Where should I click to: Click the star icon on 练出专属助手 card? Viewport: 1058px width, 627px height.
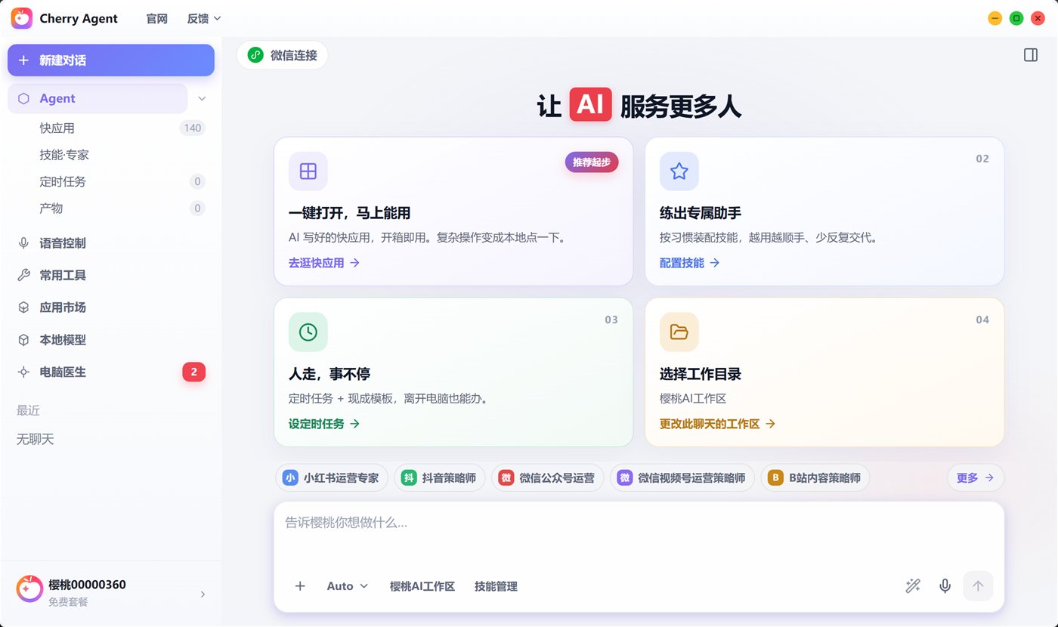[679, 171]
